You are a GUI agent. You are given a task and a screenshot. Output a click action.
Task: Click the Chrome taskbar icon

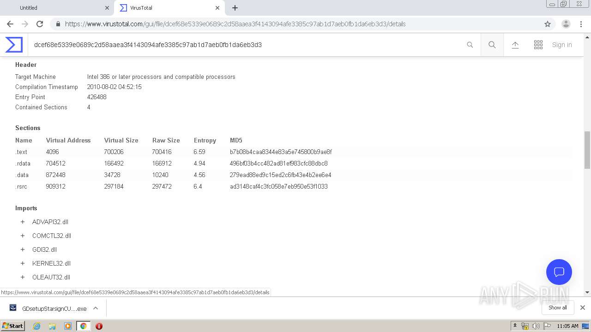click(x=83, y=326)
